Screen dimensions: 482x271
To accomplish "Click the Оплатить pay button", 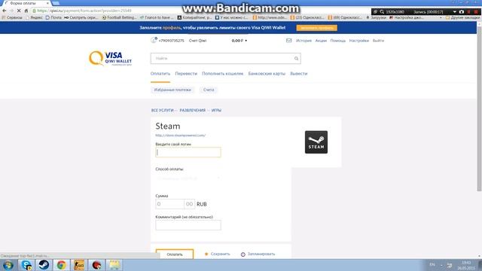I will pos(175,254).
